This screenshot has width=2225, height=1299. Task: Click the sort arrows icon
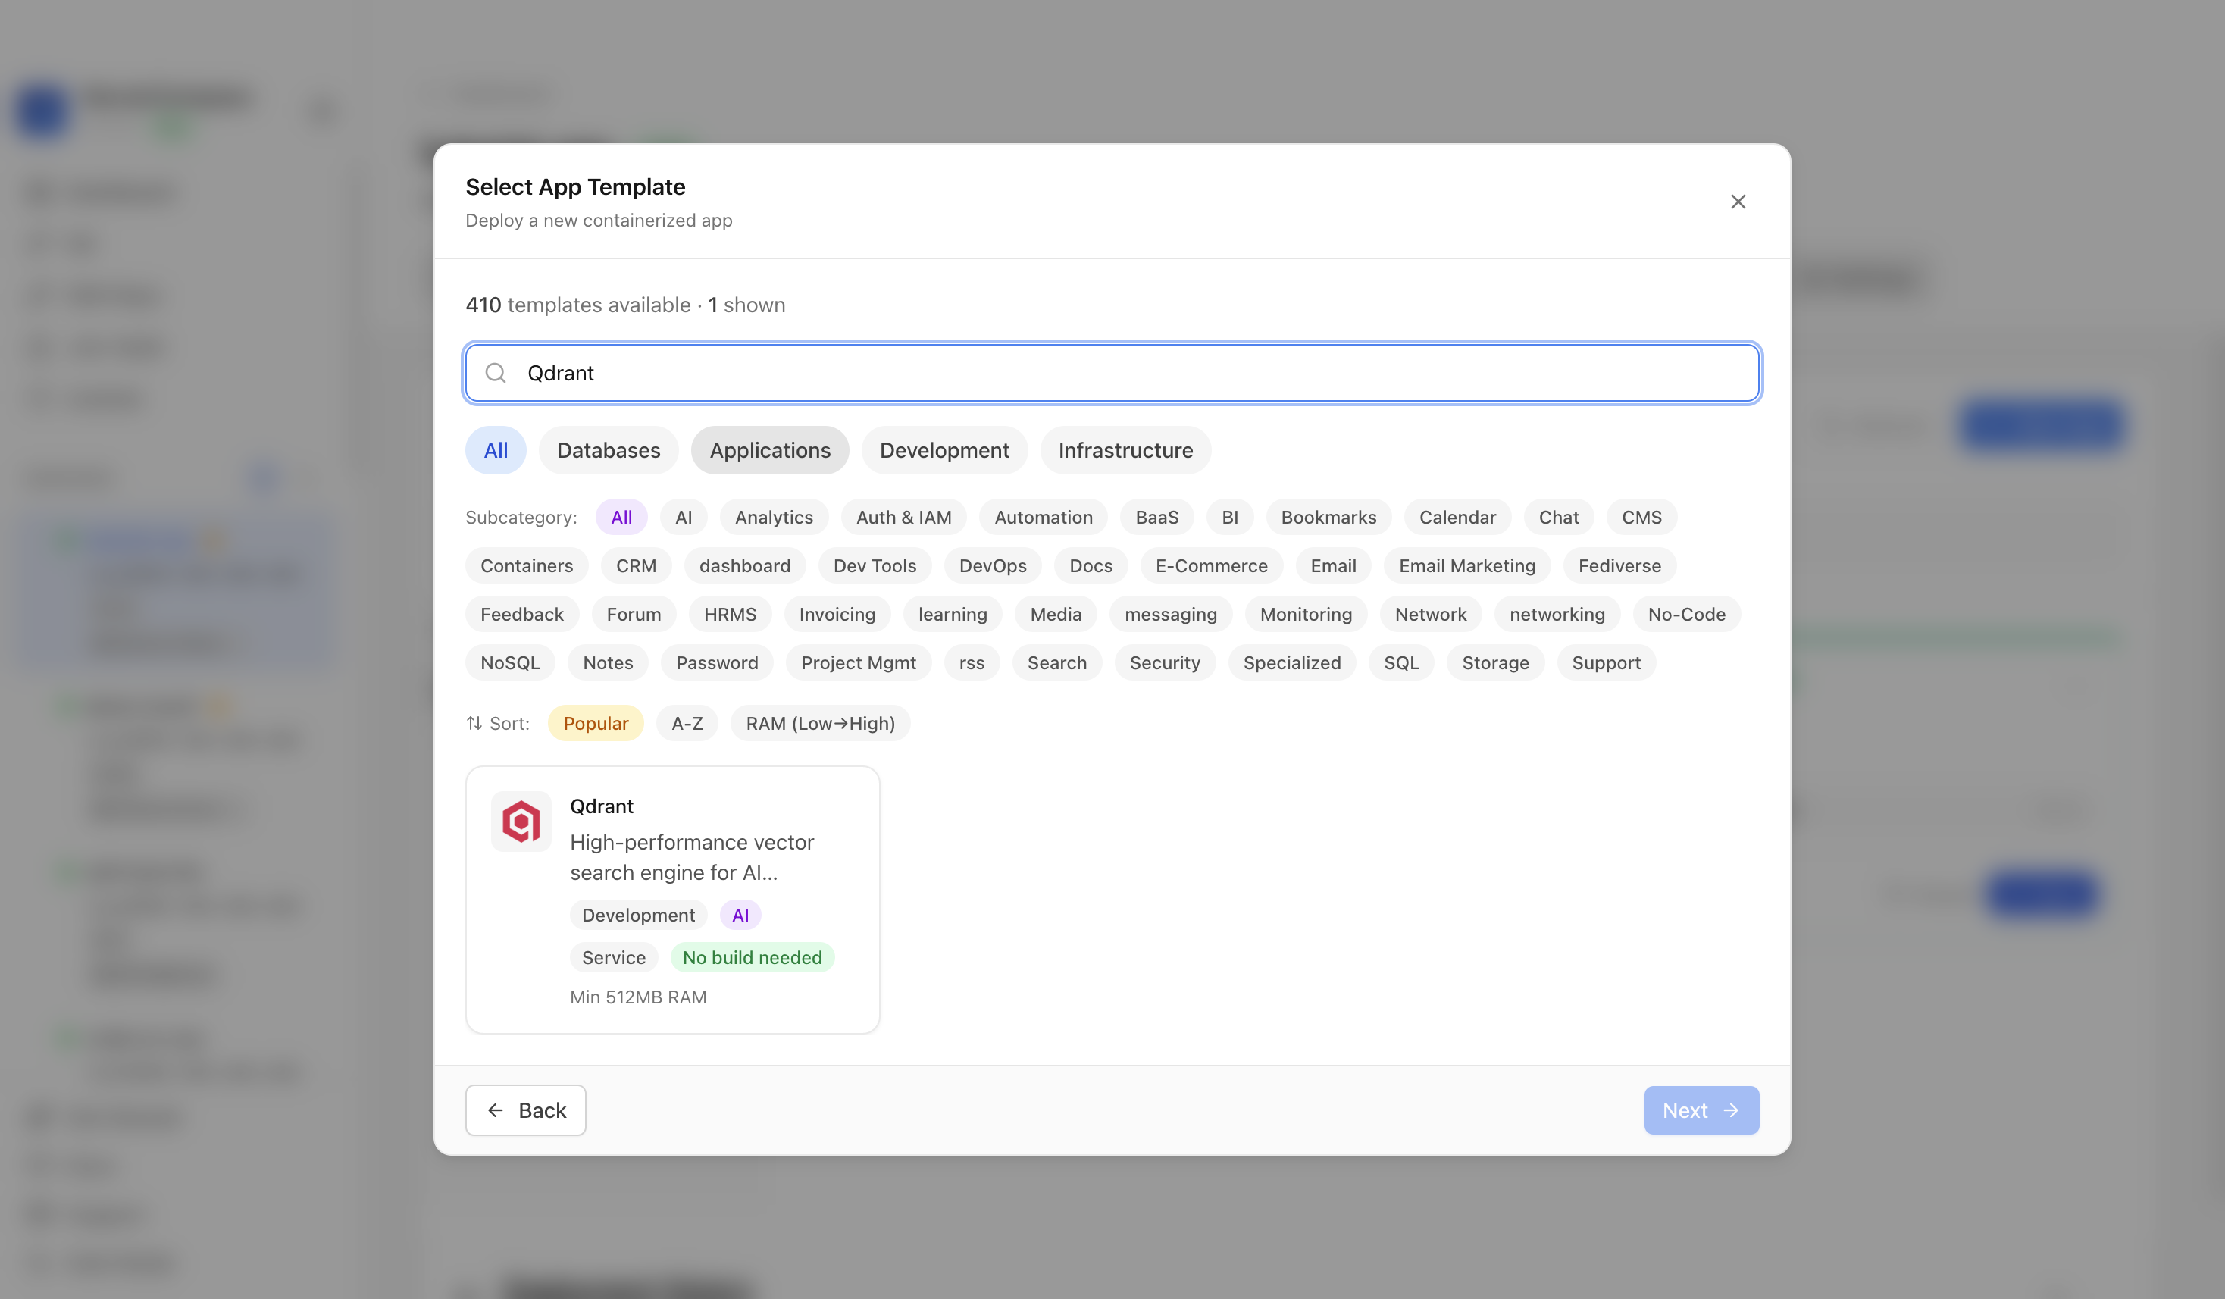tap(474, 723)
